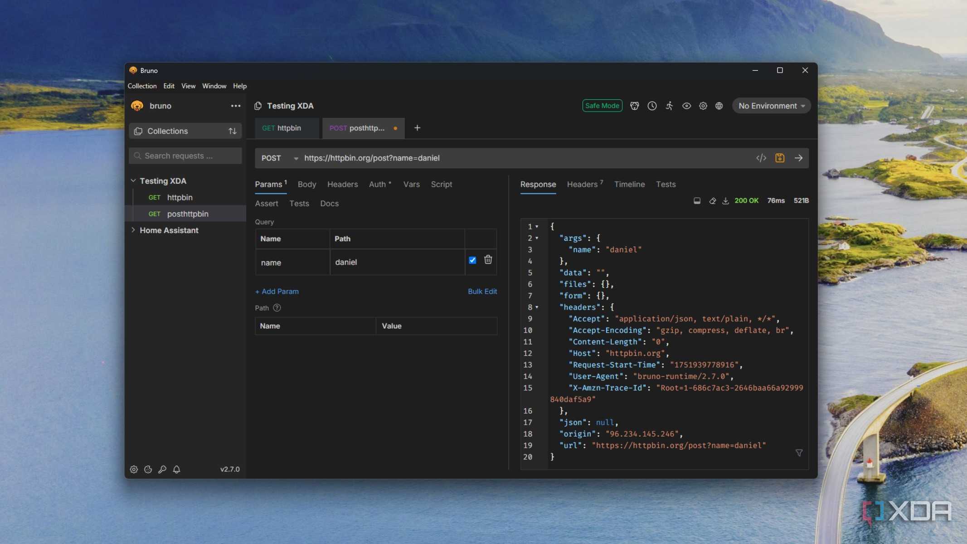
Task: Open the Body tab
Action: pyautogui.click(x=307, y=184)
